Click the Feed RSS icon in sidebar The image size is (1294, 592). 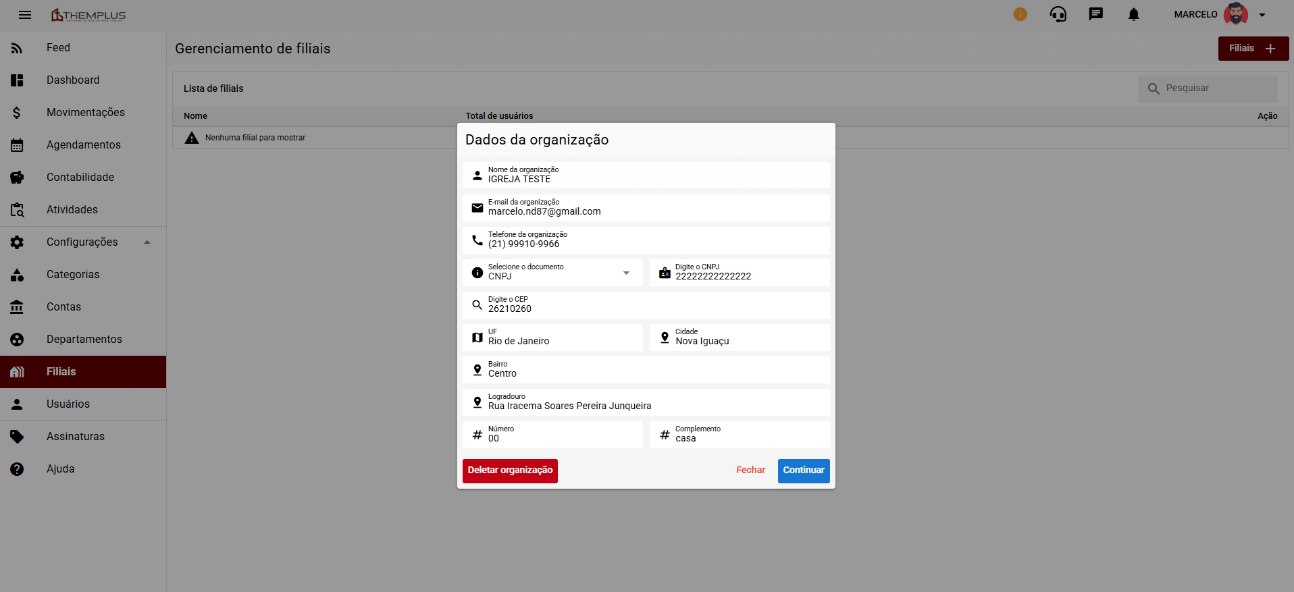click(x=17, y=48)
